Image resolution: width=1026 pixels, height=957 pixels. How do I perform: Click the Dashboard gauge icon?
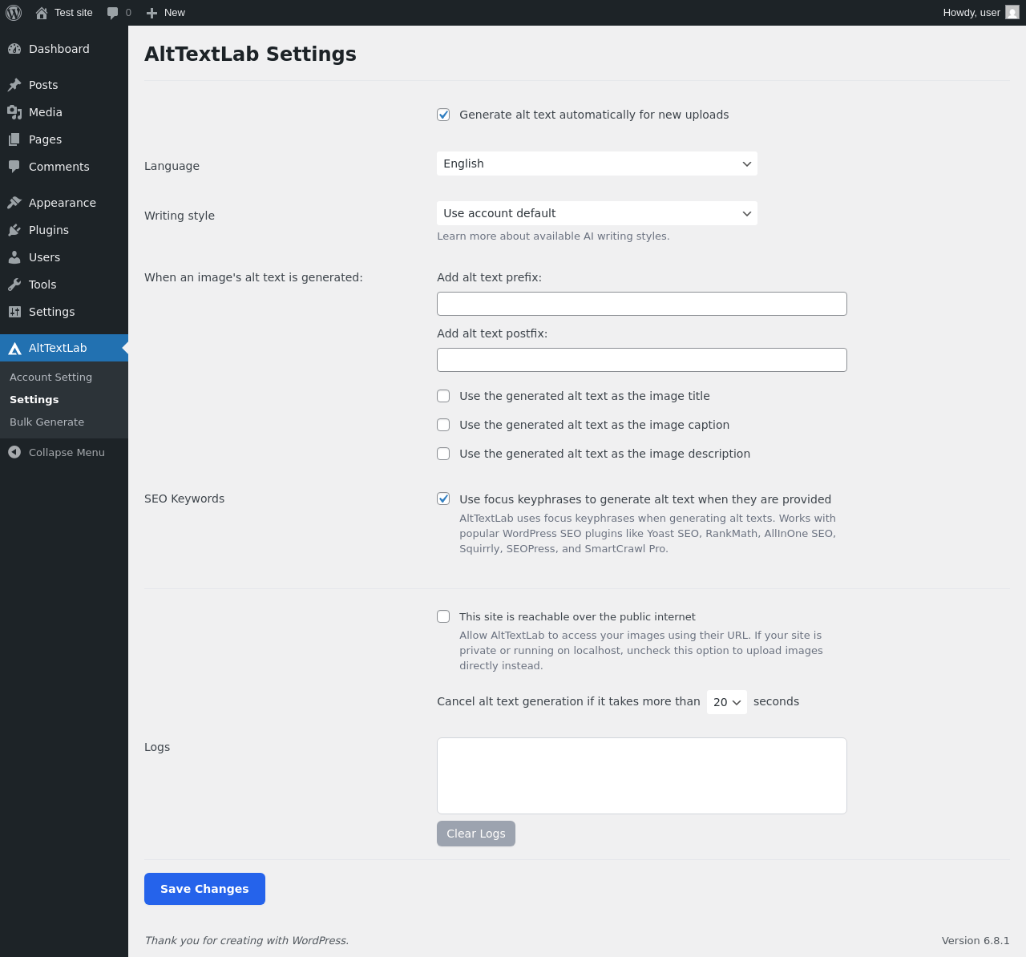coord(14,49)
